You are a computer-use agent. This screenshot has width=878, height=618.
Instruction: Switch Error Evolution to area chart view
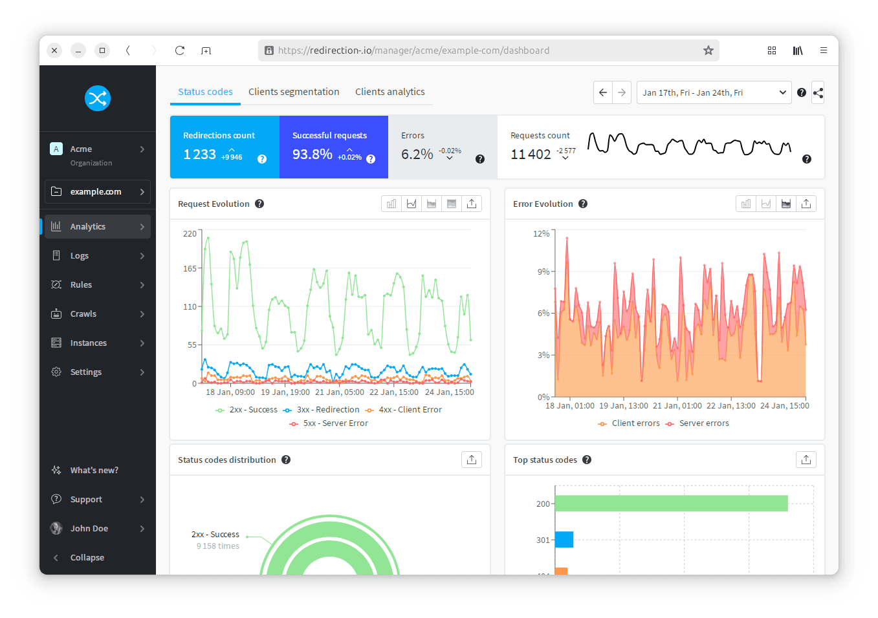pyautogui.click(x=786, y=204)
